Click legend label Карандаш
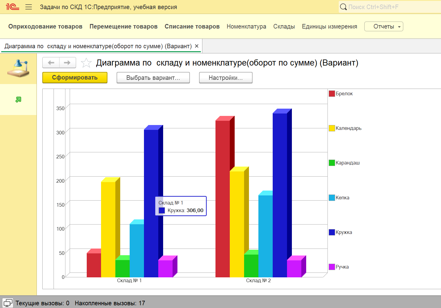Screen dimensions: 441x308 click(348, 163)
